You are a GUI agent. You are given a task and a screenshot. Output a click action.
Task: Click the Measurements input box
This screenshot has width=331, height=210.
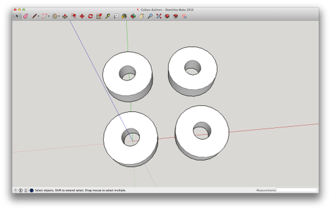tap(297, 190)
